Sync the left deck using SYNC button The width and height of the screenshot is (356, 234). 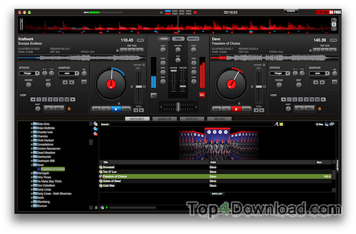tap(126, 109)
